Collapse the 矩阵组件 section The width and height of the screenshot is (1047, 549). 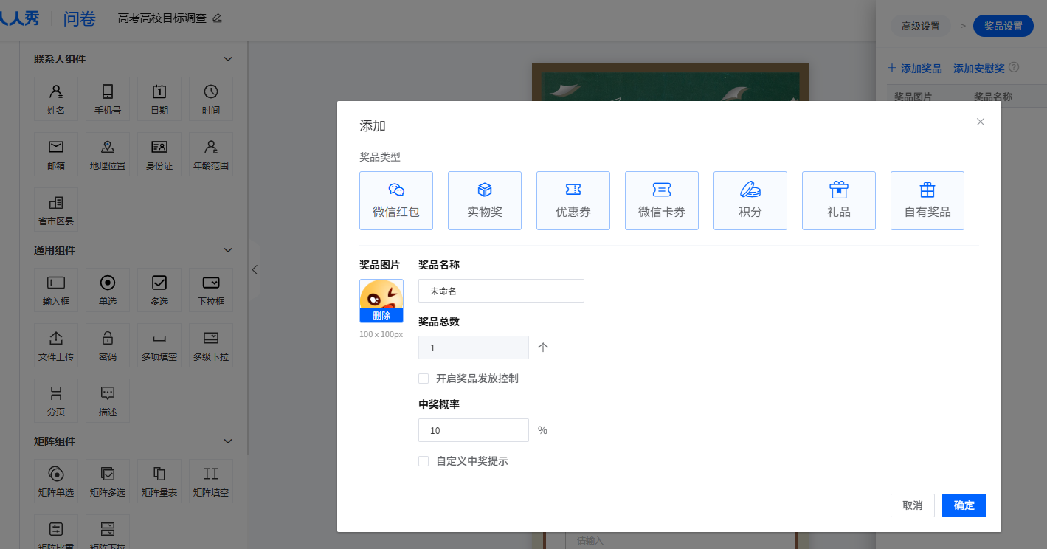[228, 441]
